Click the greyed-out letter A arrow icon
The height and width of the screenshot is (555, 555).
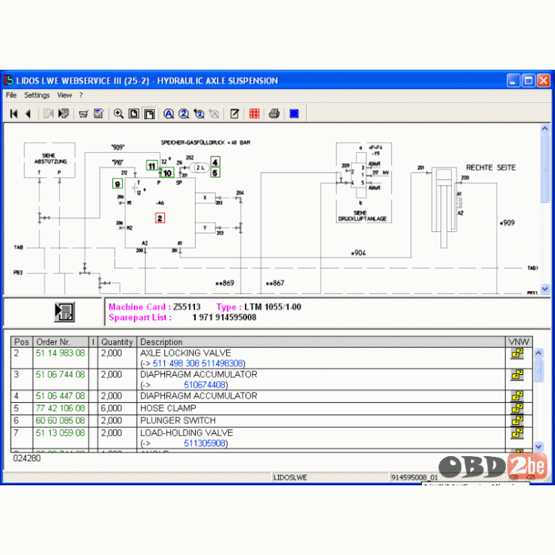coord(214,114)
